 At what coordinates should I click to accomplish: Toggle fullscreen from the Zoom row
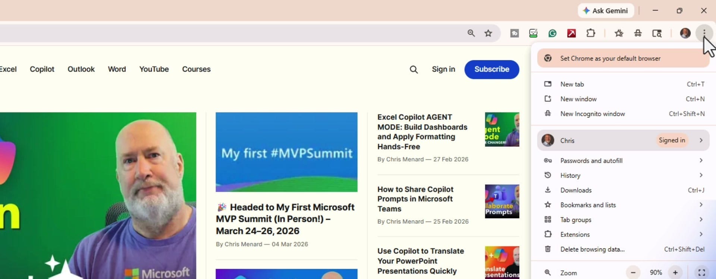[701, 273]
